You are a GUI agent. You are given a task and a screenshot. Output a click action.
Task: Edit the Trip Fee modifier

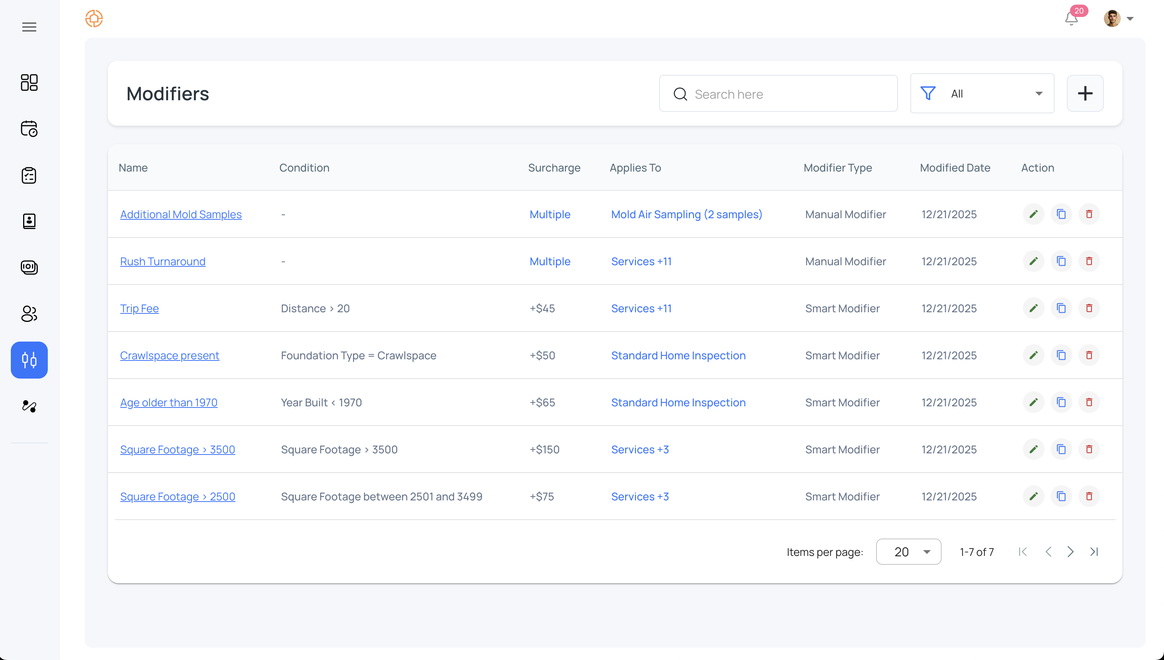pos(1033,308)
